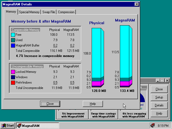Screen dimensions: 172x129
Task: Click Help in MagnaRAM Details dialog
Action: [x=93, y=104]
